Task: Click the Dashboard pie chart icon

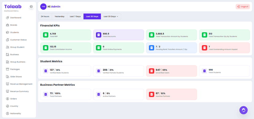Action: pyautogui.click(x=7, y=18)
